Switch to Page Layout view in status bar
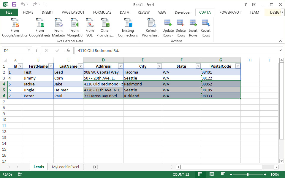The height and width of the screenshot is (178, 285). tap(211, 174)
